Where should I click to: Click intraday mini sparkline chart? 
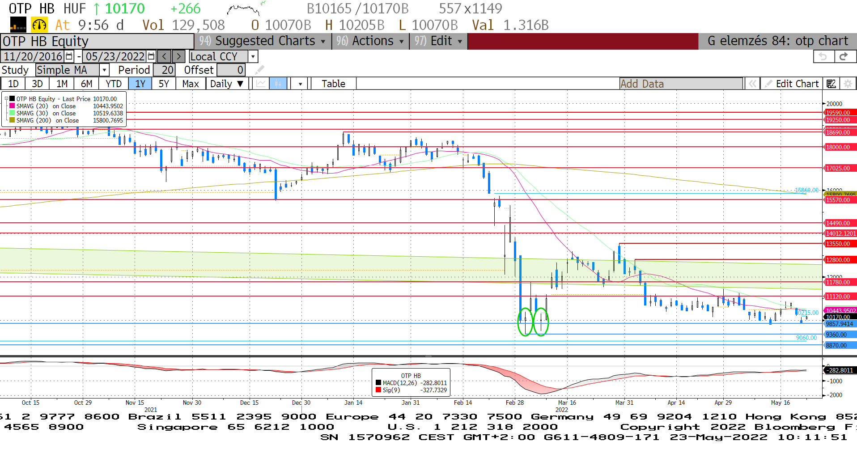(x=246, y=8)
